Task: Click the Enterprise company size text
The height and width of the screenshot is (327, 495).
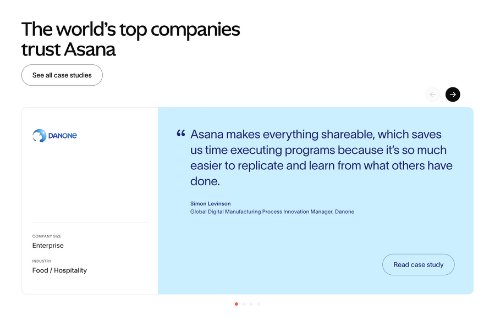Action: 48,245
